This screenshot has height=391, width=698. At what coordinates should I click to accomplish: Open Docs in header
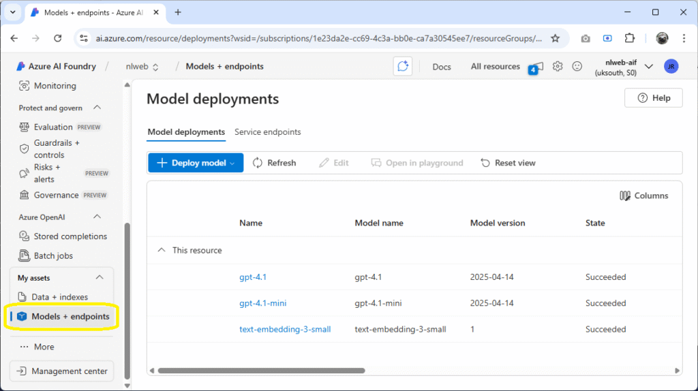[442, 67]
